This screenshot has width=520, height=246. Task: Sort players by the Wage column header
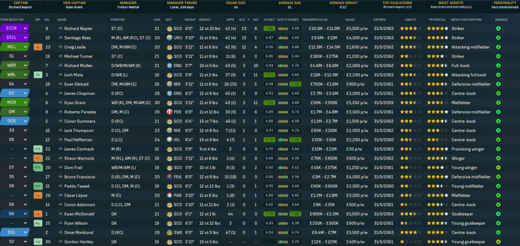pyautogui.click(x=350, y=19)
